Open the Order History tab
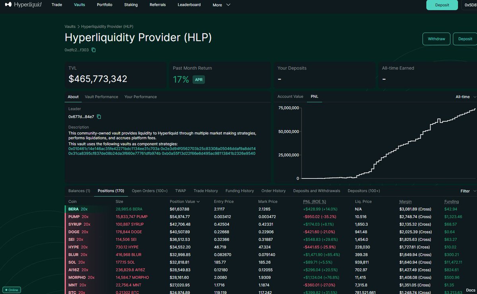The height and width of the screenshot is (294, 477). (x=273, y=191)
